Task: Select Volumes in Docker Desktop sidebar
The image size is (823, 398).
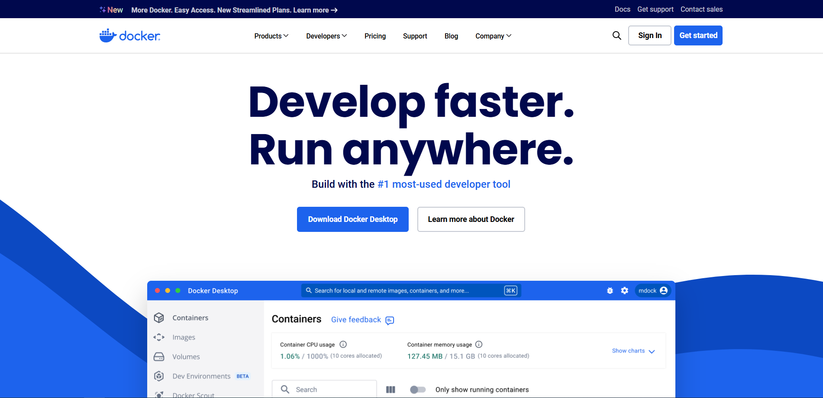Action: (x=186, y=356)
